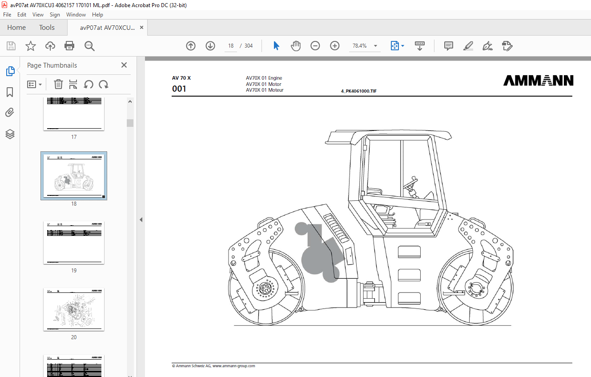Click the upload to cloud icon
Viewport: 591px width, 377px height.
[x=50, y=46]
